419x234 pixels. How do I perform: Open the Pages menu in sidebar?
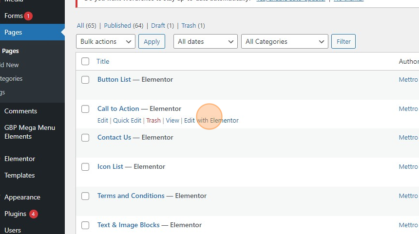point(32,32)
